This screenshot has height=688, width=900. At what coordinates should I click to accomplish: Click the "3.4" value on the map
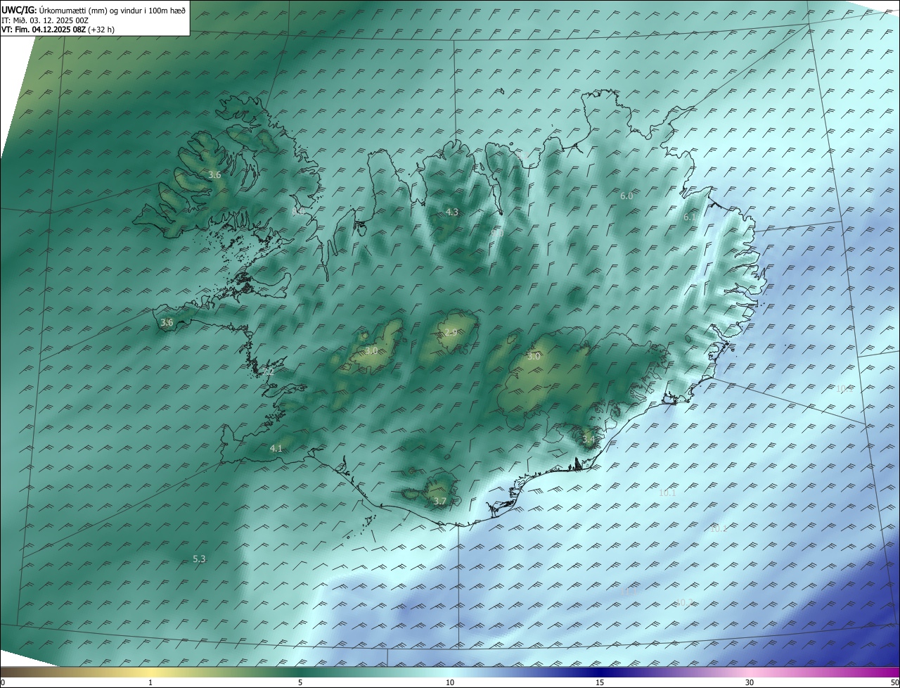click(589, 440)
